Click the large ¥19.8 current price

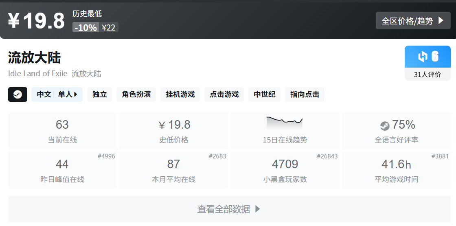(36, 21)
